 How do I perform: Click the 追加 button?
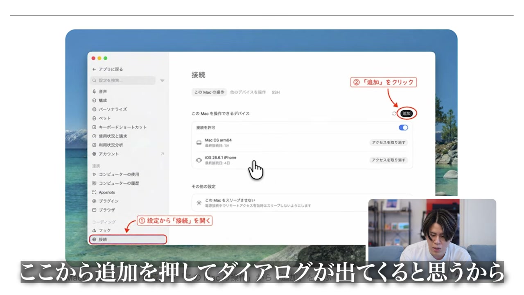tap(406, 113)
